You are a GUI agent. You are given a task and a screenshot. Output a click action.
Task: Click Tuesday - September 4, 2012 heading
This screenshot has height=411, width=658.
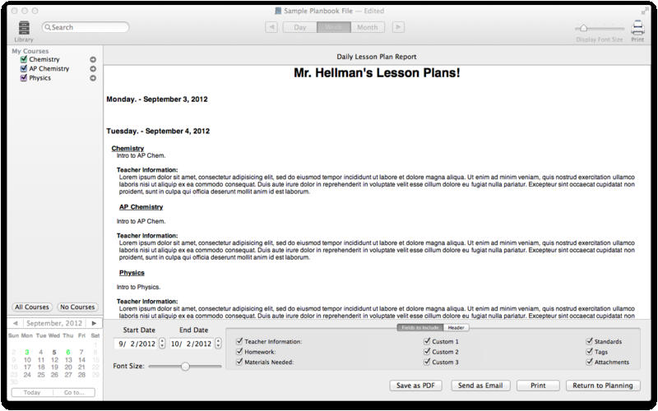(x=158, y=131)
